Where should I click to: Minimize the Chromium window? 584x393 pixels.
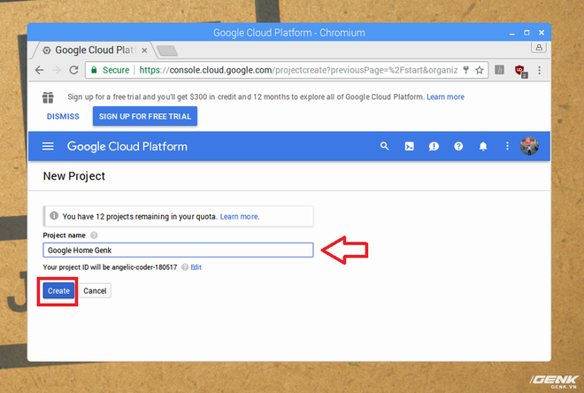(512, 33)
